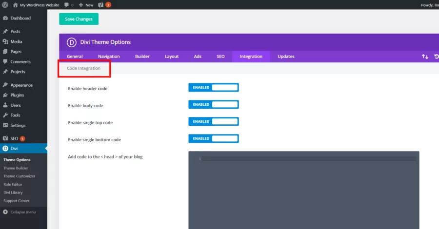This screenshot has width=439, height=229.
Task: Click the Media sidebar icon
Action: pyautogui.click(x=5, y=41)
